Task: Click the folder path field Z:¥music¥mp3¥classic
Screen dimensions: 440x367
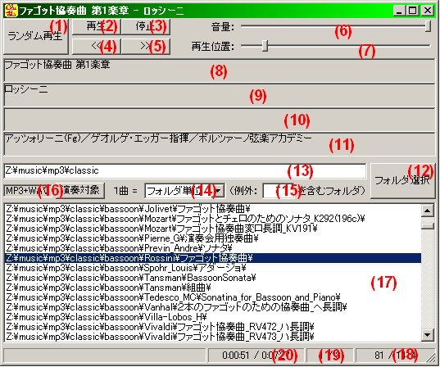Action: click(x=185, y=171)
